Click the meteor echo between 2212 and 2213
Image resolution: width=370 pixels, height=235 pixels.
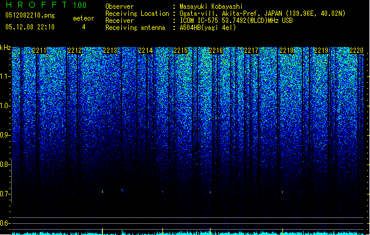coord(102,192)
